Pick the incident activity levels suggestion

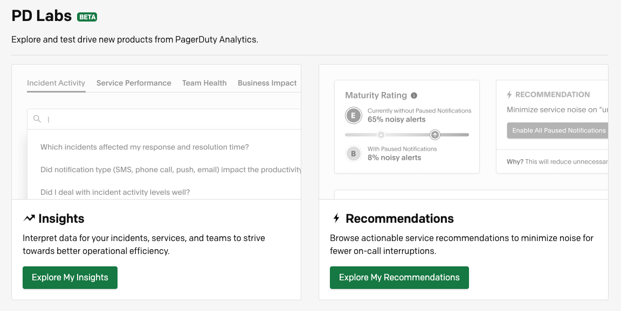(x=115, y=192)
